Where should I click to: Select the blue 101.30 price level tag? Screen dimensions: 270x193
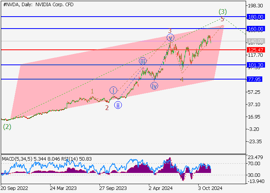tap(255, 65)
